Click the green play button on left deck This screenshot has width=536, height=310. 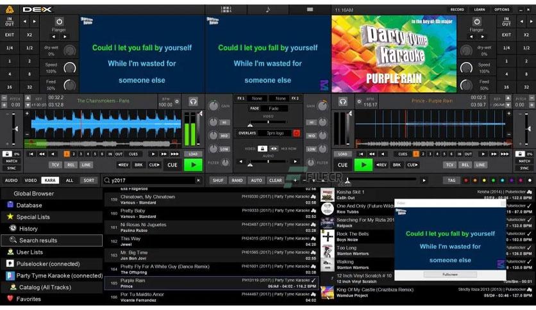coord(193,165)
